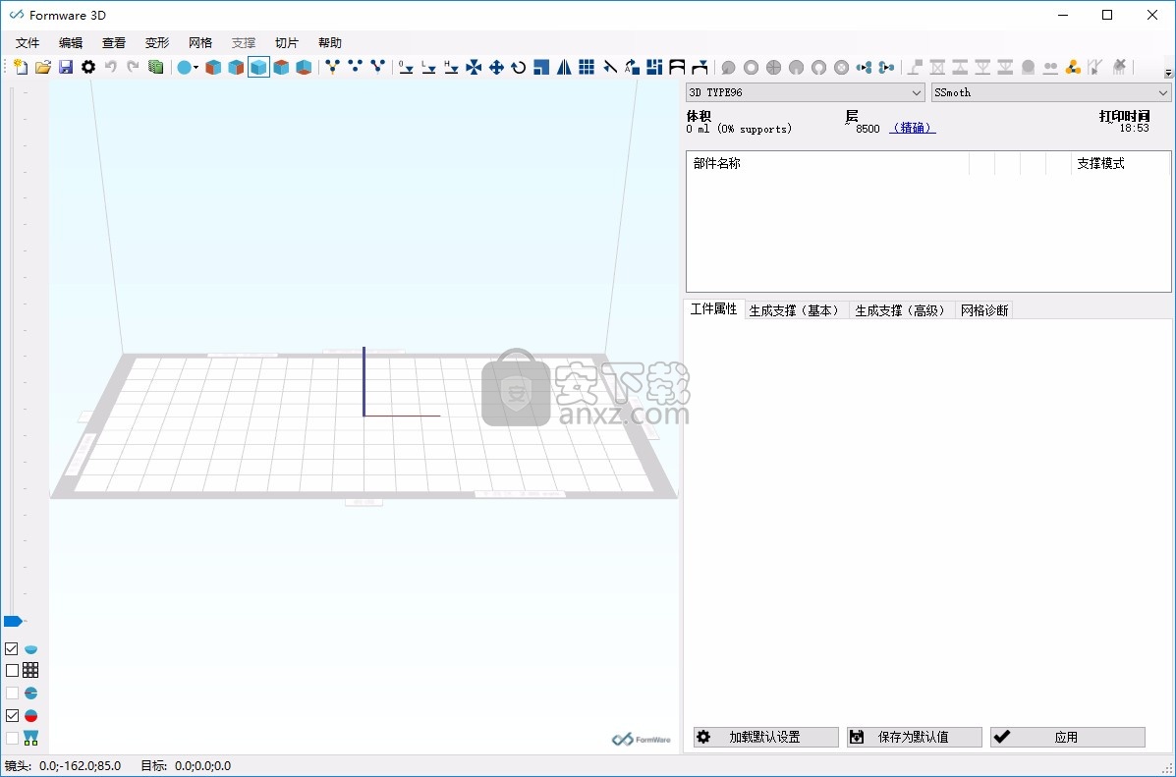Click the arch with blue down-arrow icon
Image resolution: width=1176 pixels, height=777 pixels.
coord(700,68)
